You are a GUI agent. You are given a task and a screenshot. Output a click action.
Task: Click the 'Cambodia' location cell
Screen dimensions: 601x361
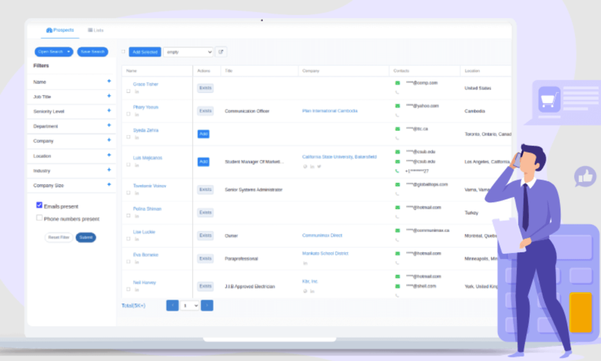(x=475, y=111)
